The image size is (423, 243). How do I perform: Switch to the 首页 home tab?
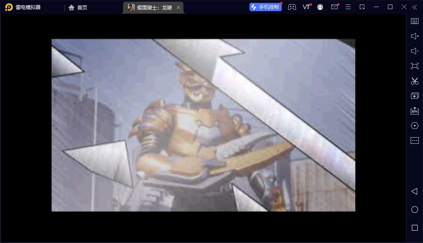pyautogui.click(x=78, y=7)
